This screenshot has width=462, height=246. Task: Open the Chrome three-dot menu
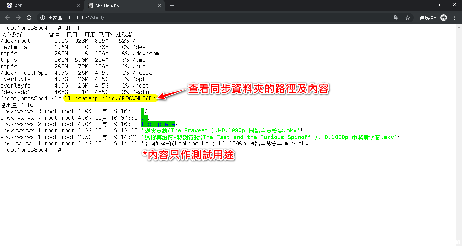click(455, 18)
